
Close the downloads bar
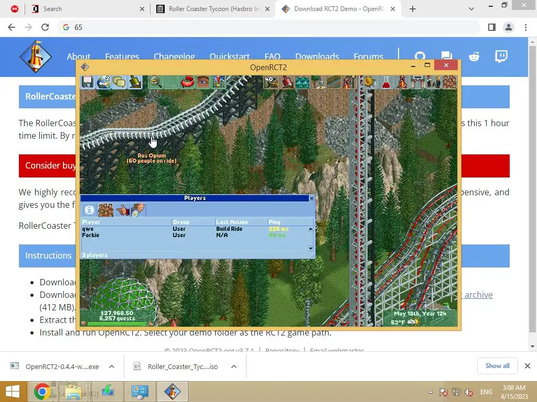pyautogui.click(x=528, y=366)
